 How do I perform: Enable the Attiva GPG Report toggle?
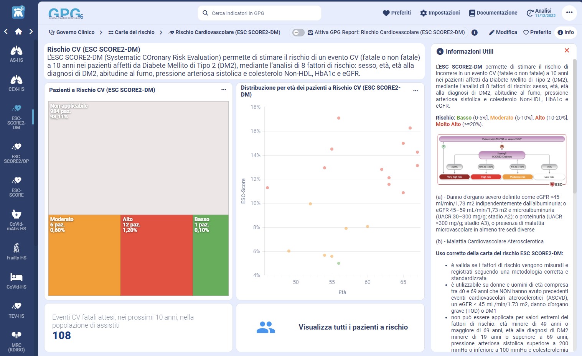pos(298,33)
